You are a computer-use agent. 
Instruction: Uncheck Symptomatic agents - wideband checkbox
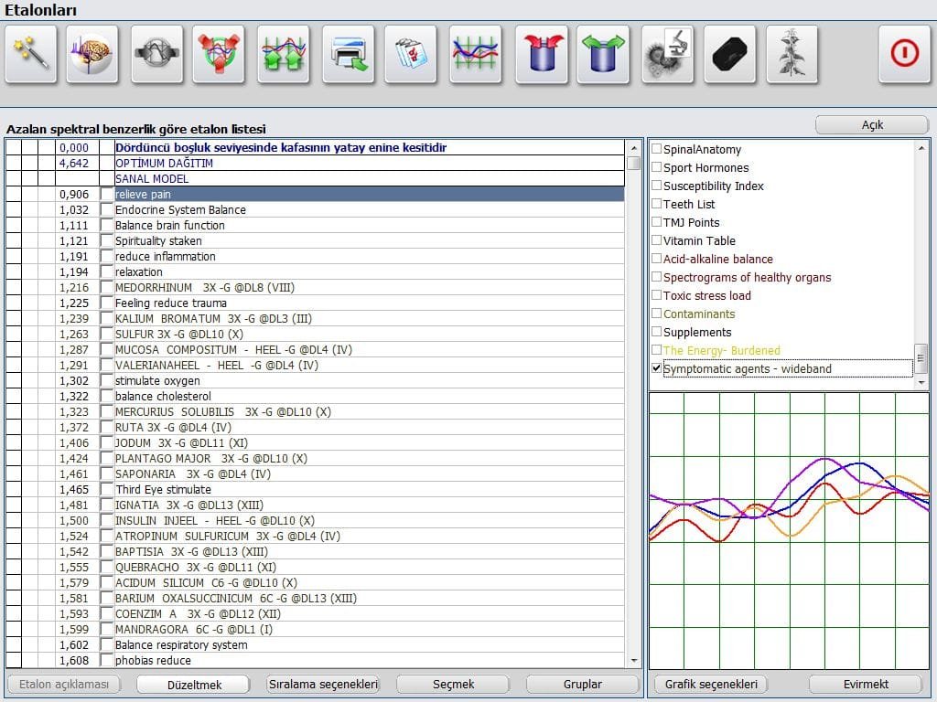point(656,368)
